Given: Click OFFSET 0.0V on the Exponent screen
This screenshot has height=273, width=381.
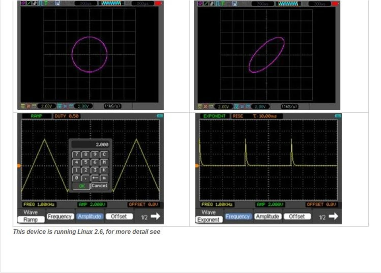Looking at the screenshot, I should pyautogui.click(x=321, y=205).
